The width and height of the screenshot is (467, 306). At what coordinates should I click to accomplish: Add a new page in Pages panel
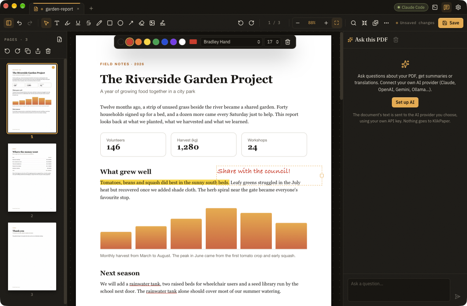tap(59, 39)
